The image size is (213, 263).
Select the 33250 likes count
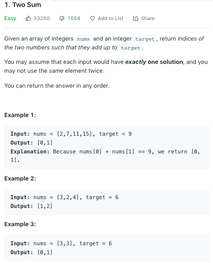click(42, 18)
